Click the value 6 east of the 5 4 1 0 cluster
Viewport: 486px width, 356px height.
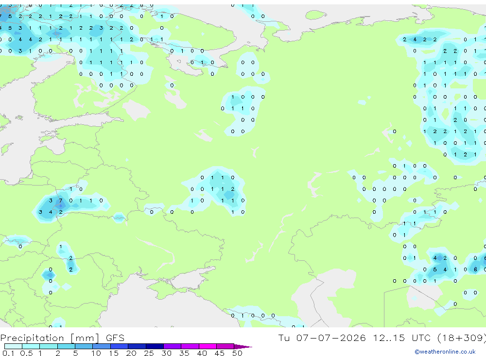475,269
